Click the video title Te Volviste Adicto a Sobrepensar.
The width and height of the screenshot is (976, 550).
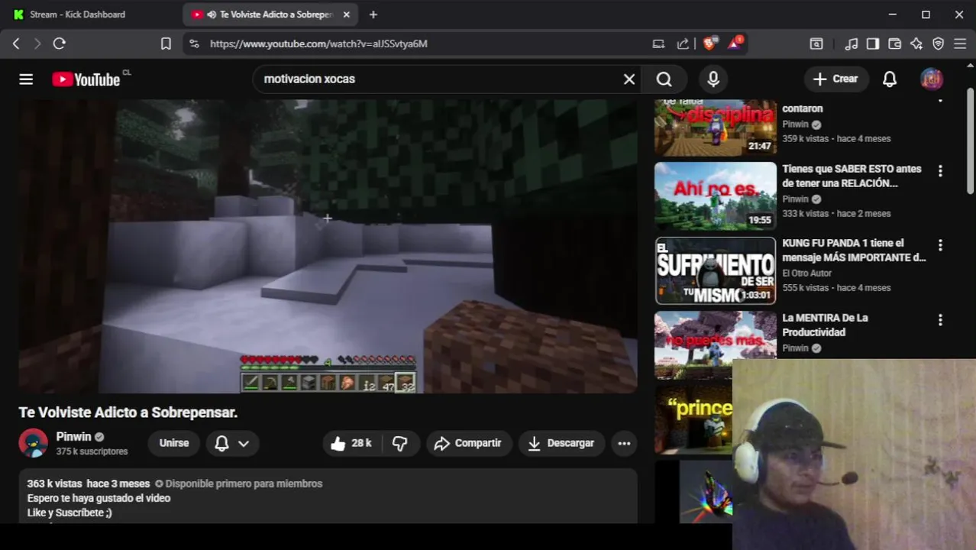pos(128,412)
